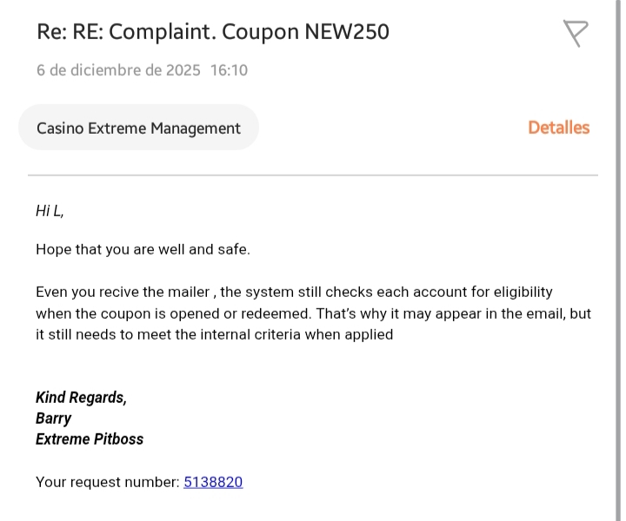Click the line about meeting internal criteria

pos(214,333)
